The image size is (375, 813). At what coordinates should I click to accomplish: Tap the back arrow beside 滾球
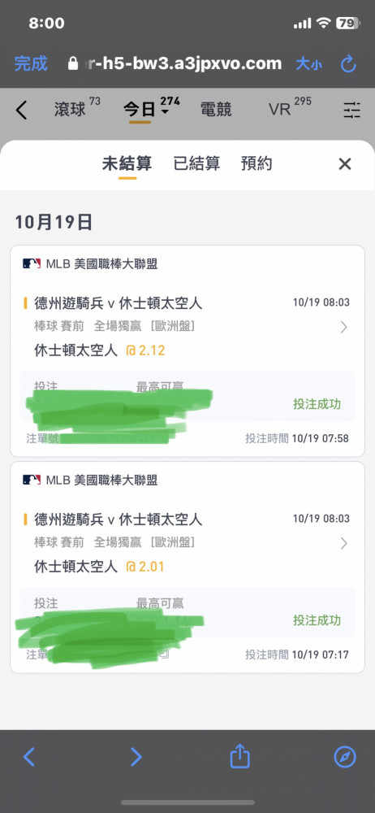tap(21, 110)
